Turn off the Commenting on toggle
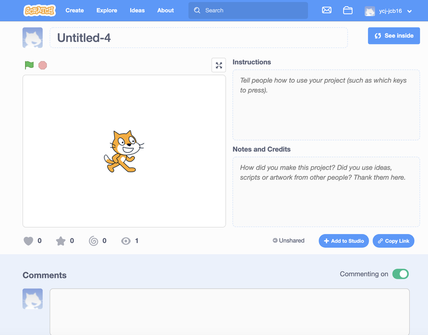 pyautogui.click(x=401, y=274)
